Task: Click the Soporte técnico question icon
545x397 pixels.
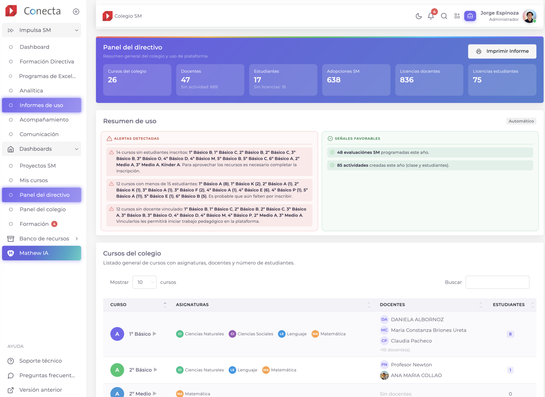Action: pyautogui.click(x=11, y=361)
